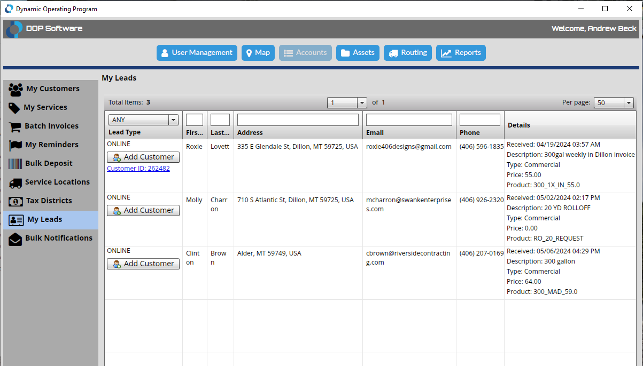Viewport: 643px width, 366px height.
Task: Go to the Routing section
Action: coord(408,53)
